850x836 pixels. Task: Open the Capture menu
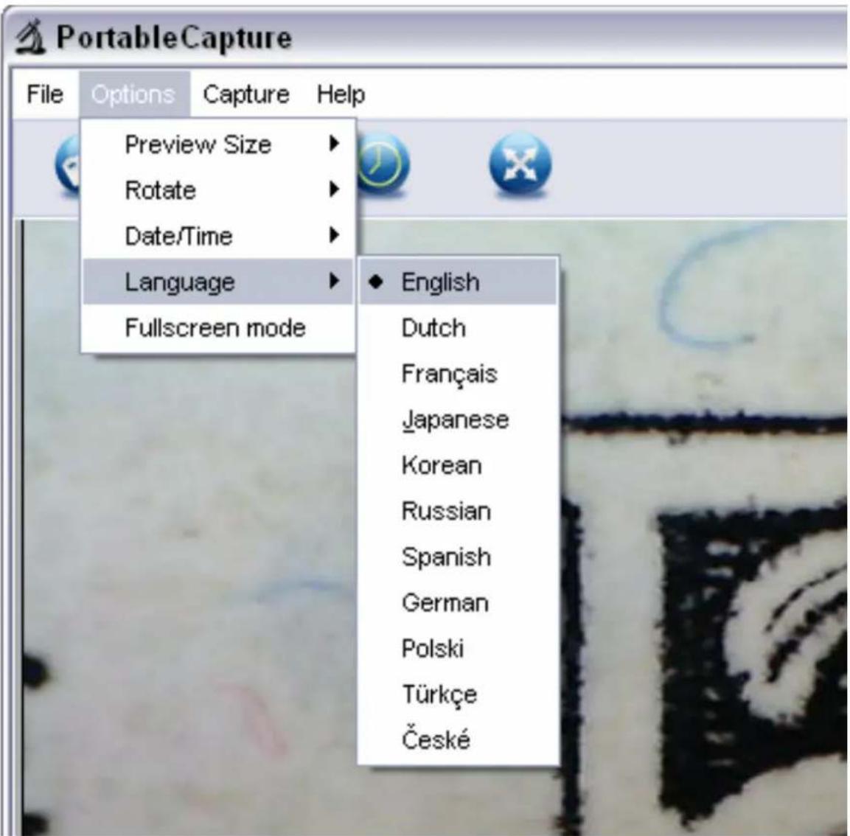coord(246,94)
